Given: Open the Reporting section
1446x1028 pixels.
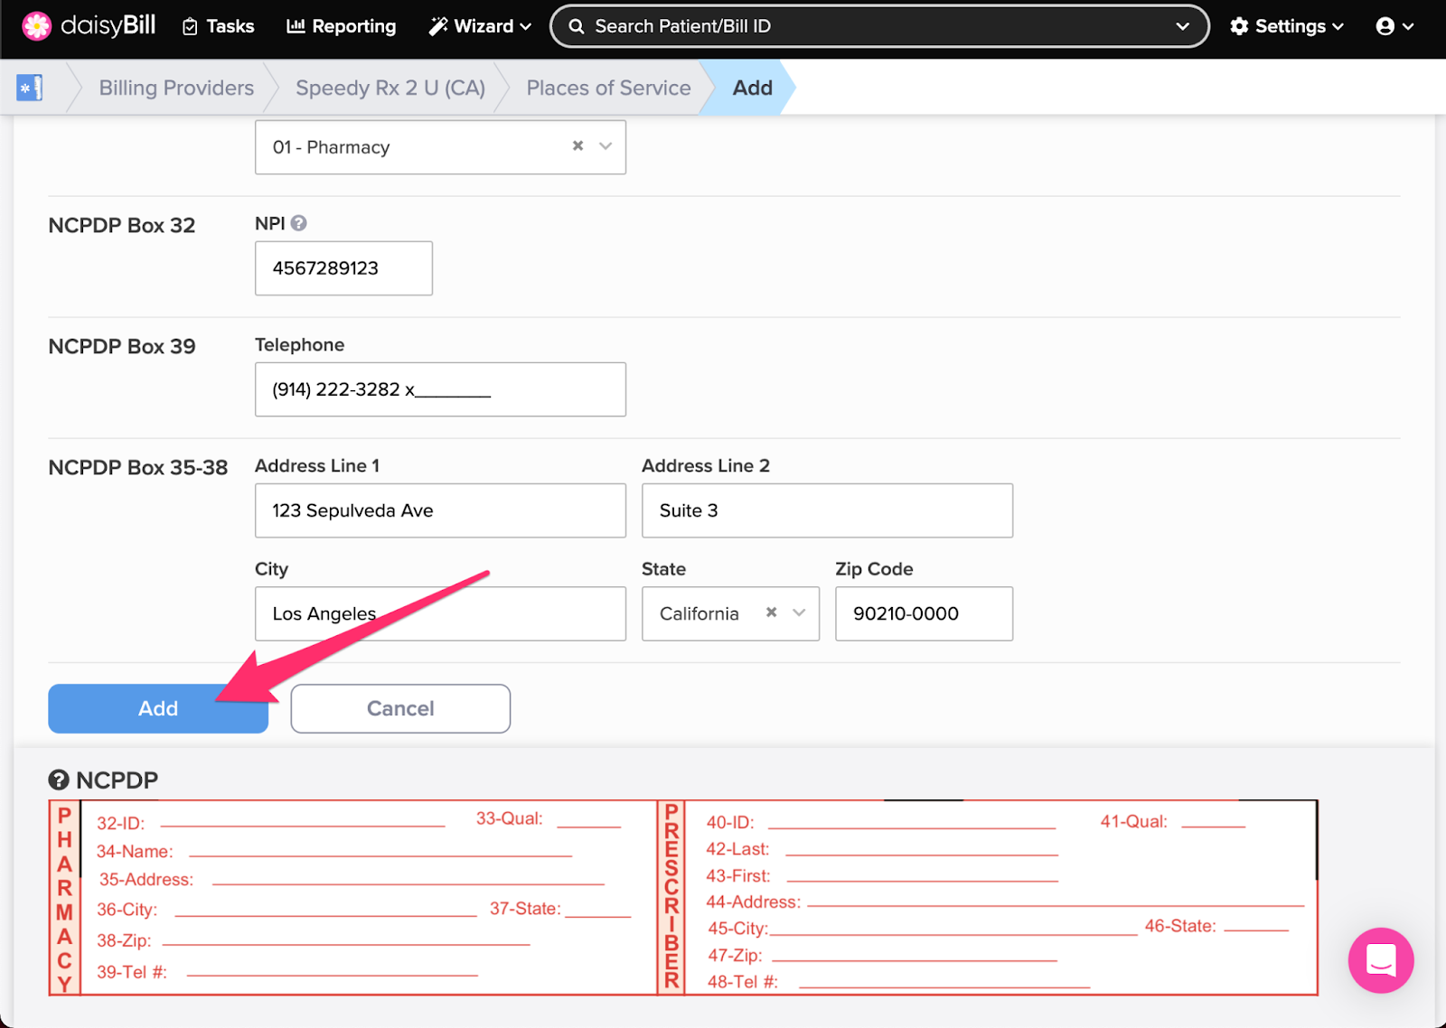Looking at the screenshot, I should 342,26.
